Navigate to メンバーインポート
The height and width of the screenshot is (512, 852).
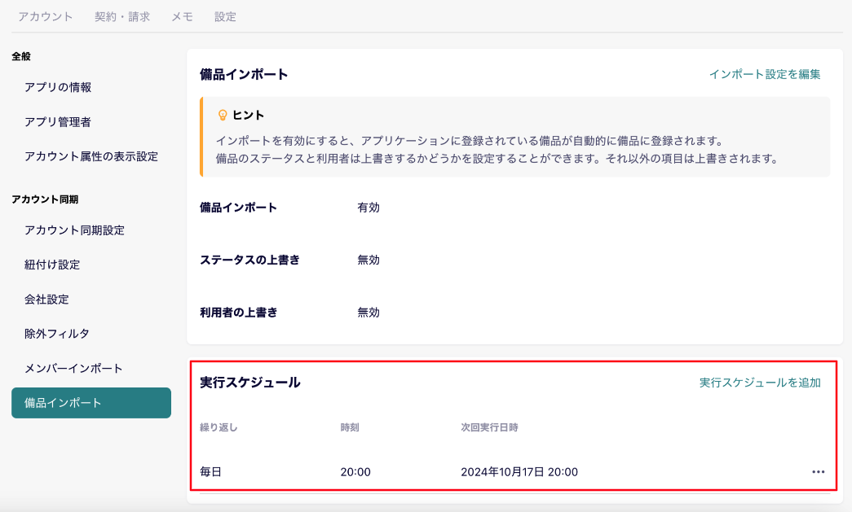[73, 368]
